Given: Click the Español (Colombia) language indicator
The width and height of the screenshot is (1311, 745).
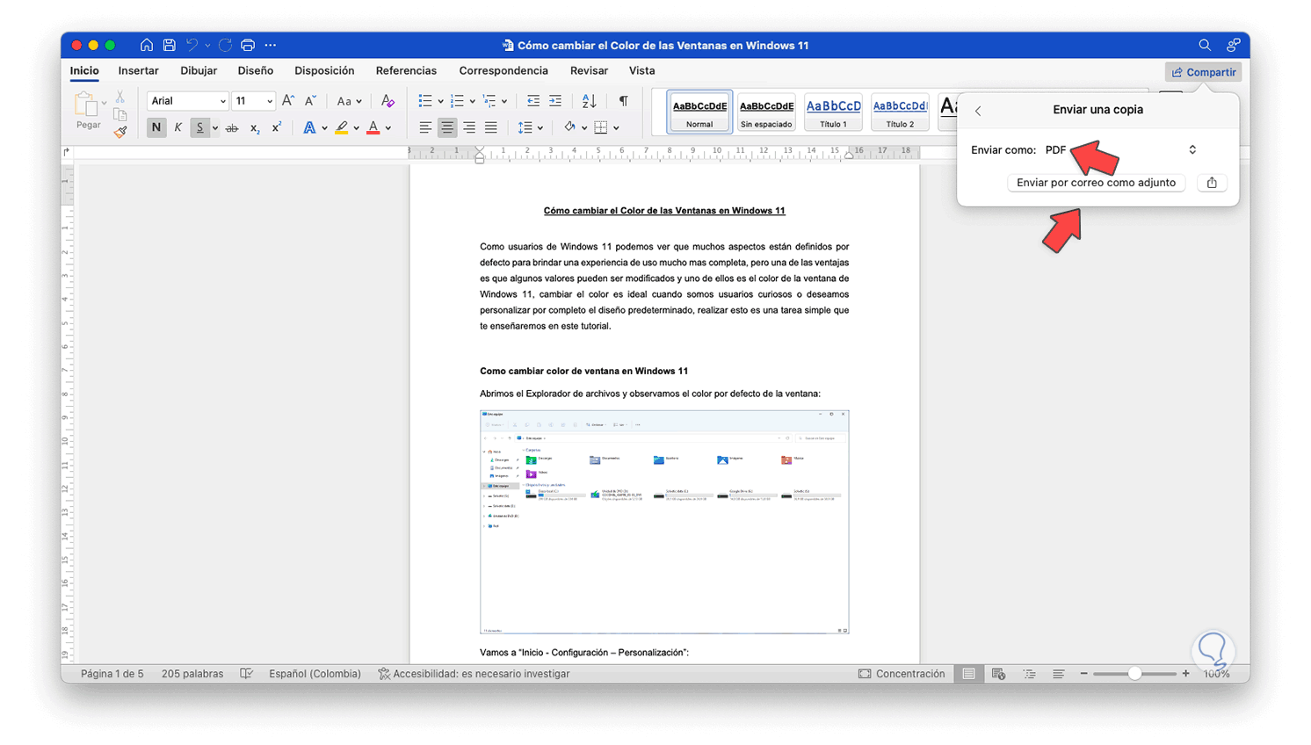Looking at the screenshot, I should pyautogui.click(x=315, y=674).
